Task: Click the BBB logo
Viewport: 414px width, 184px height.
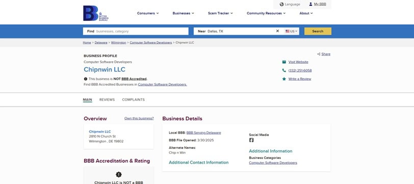Action: point(95,13)
